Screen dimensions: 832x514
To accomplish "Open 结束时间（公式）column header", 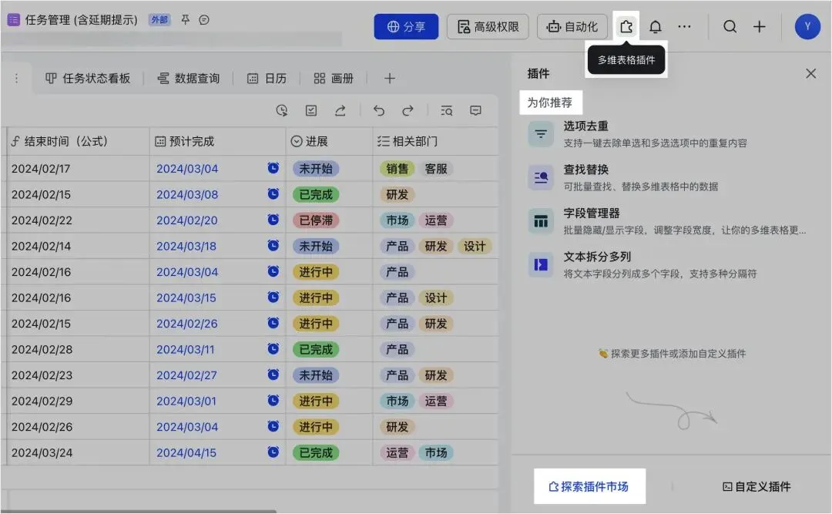I will (77, 141).
